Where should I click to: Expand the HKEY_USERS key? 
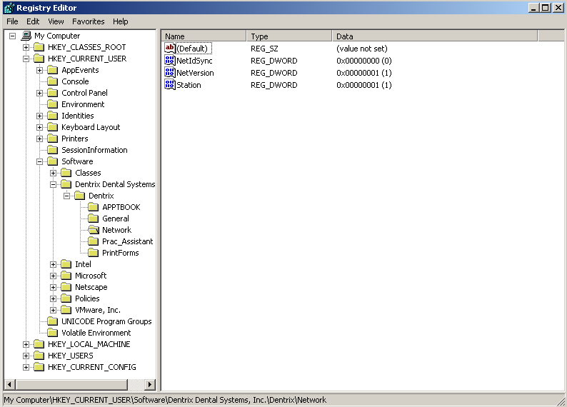26,356
